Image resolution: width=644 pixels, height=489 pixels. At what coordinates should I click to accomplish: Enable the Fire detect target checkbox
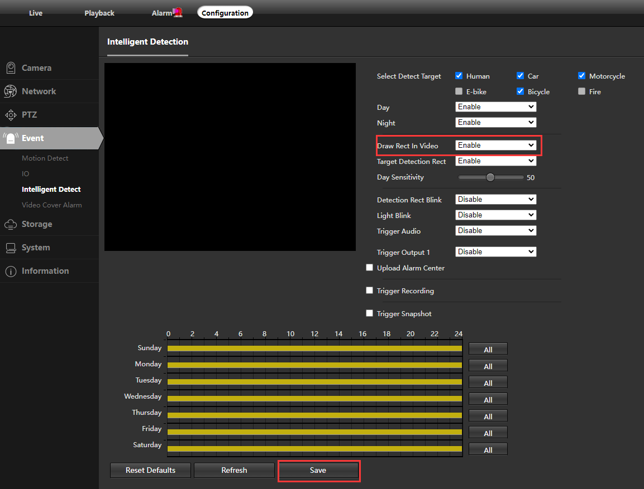tap(582, 91)
